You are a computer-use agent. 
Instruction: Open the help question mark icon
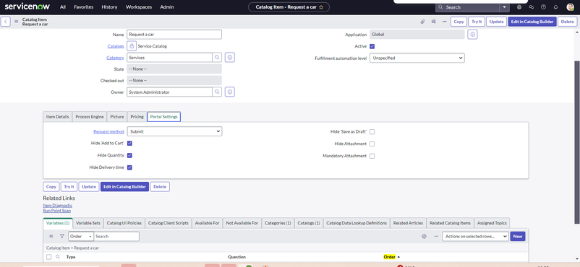pos(543,7)
